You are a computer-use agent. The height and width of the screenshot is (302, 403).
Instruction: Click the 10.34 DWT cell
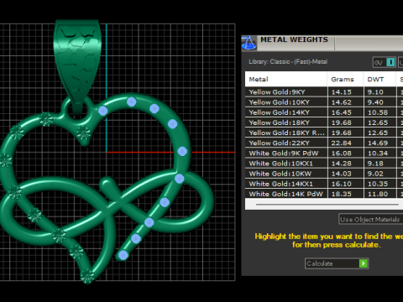(x=380, y=154)
